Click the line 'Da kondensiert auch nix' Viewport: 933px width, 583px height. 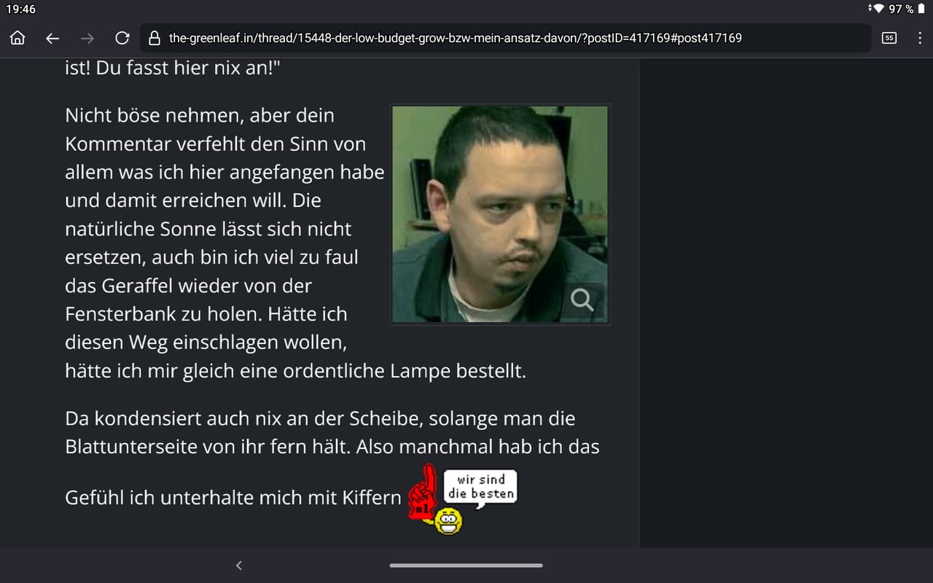(x=320, y=419)
